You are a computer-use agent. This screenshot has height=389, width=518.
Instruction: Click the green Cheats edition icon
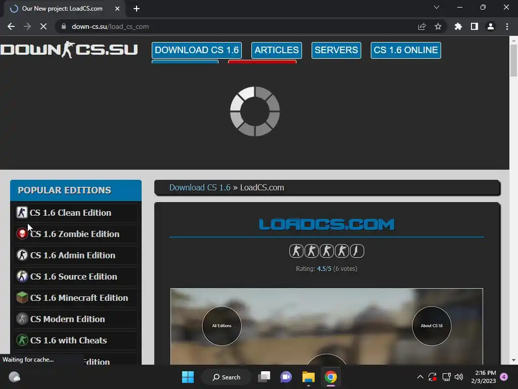(22, 340)
